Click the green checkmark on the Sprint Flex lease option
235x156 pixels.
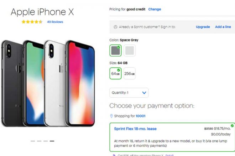pos(232,126)
